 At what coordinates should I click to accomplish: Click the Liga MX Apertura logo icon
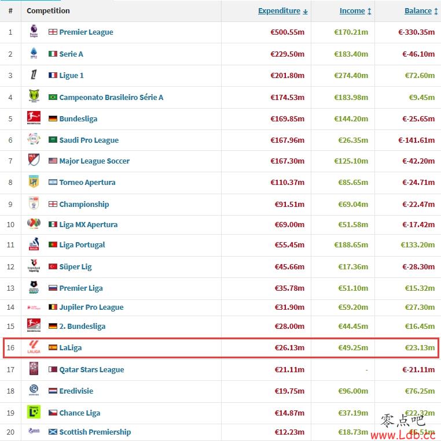point(34,224)
